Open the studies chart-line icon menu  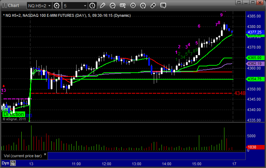pos(112,6)
